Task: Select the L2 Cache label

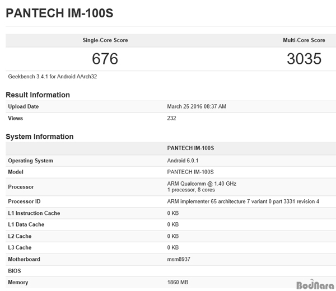Action: coord(20,236)
